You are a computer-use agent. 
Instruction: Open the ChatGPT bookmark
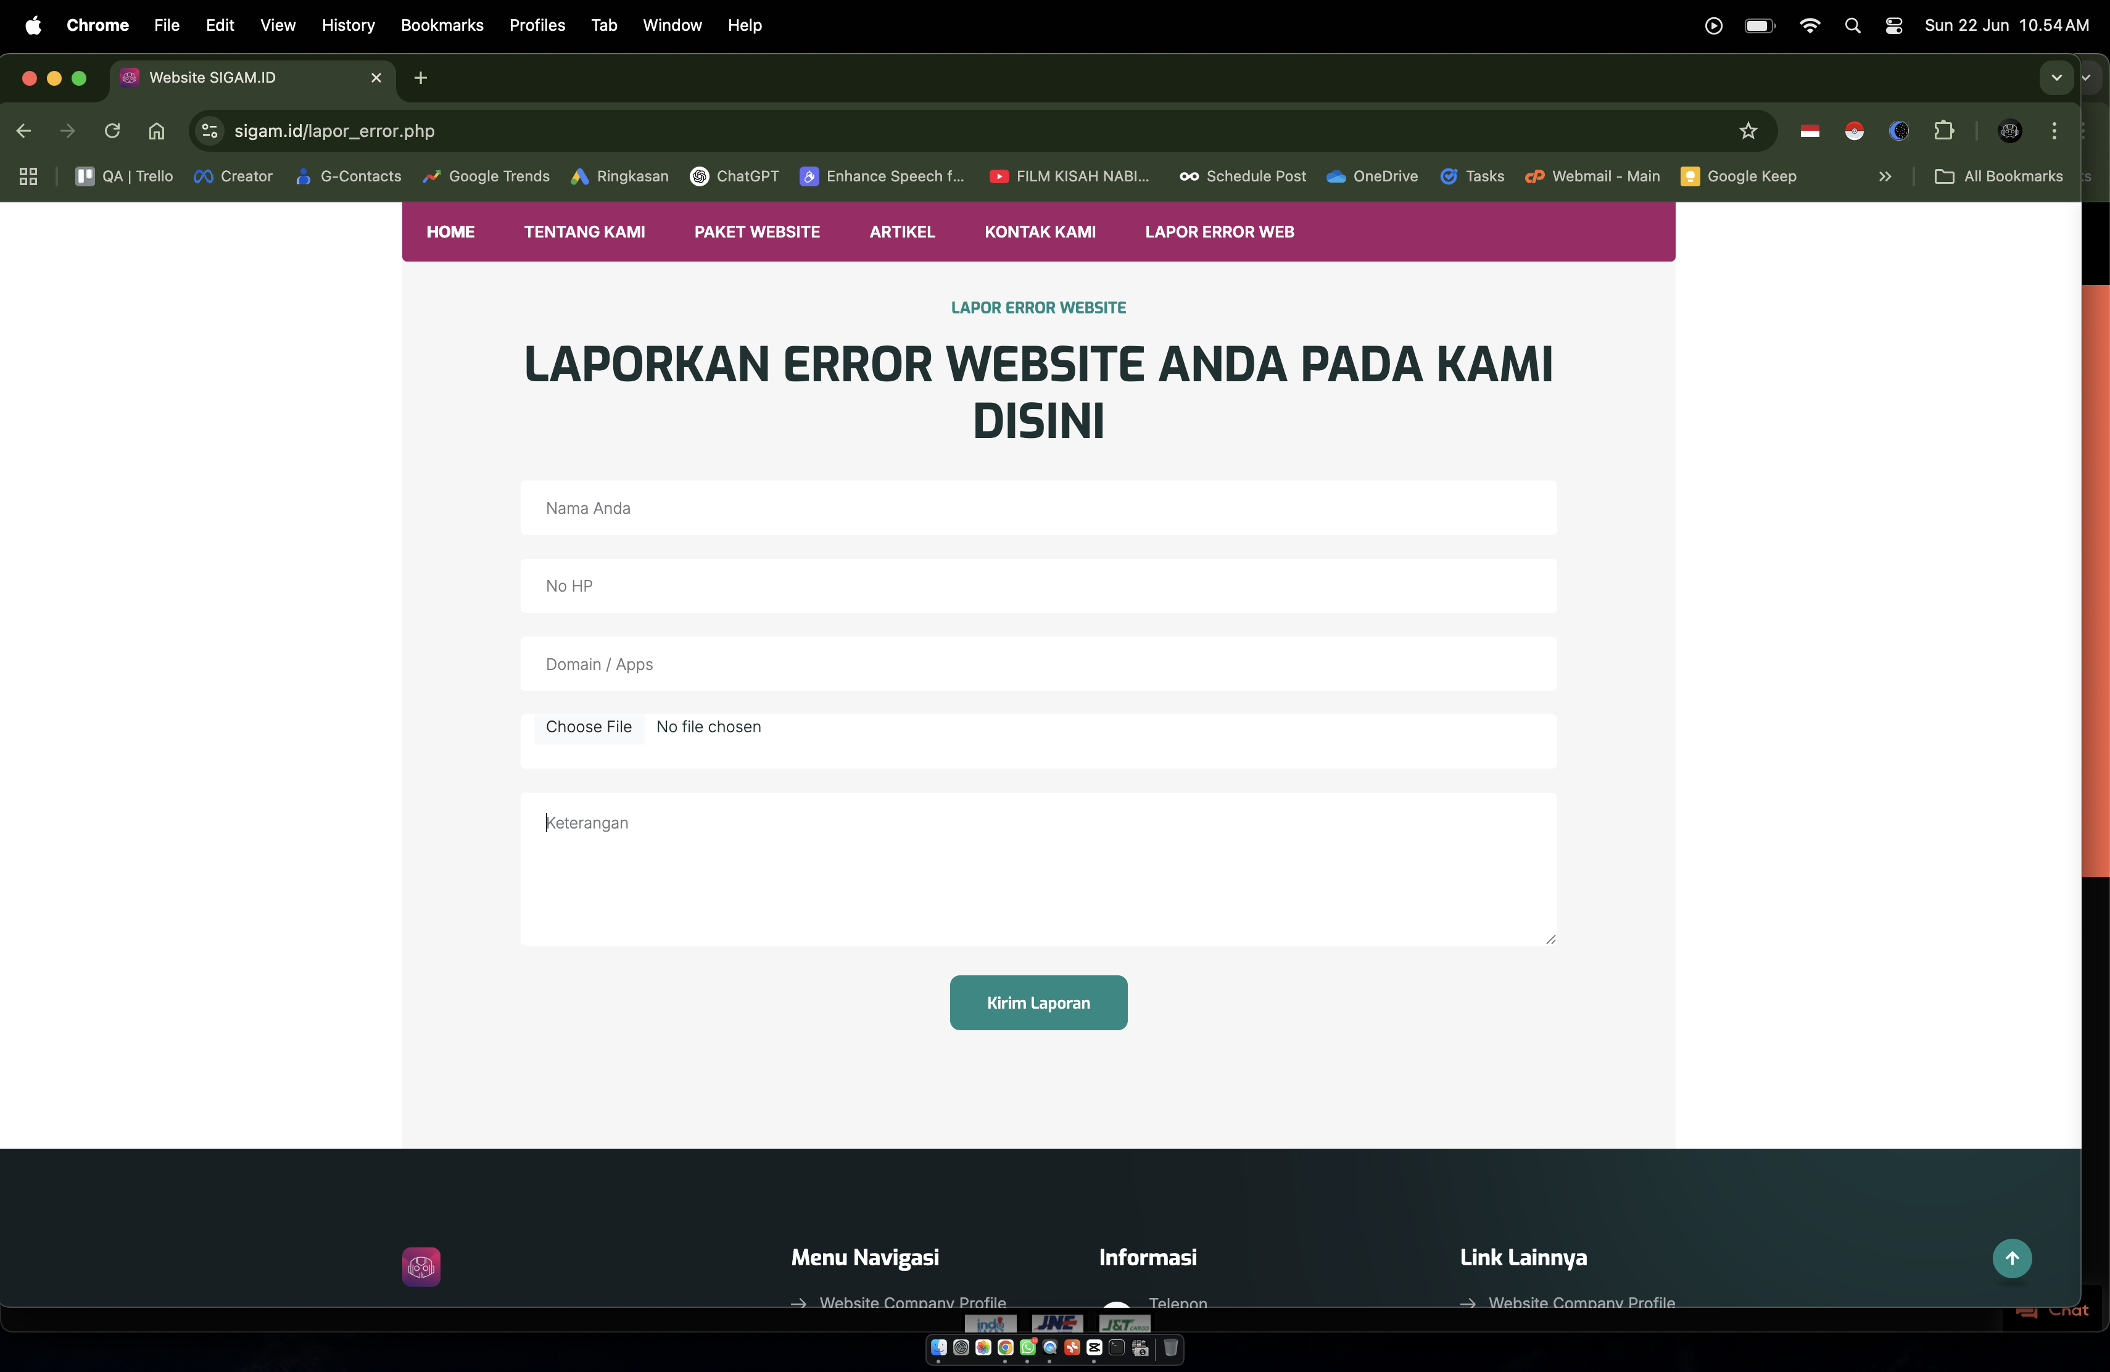pyautogui.click(x=735, y=176)
